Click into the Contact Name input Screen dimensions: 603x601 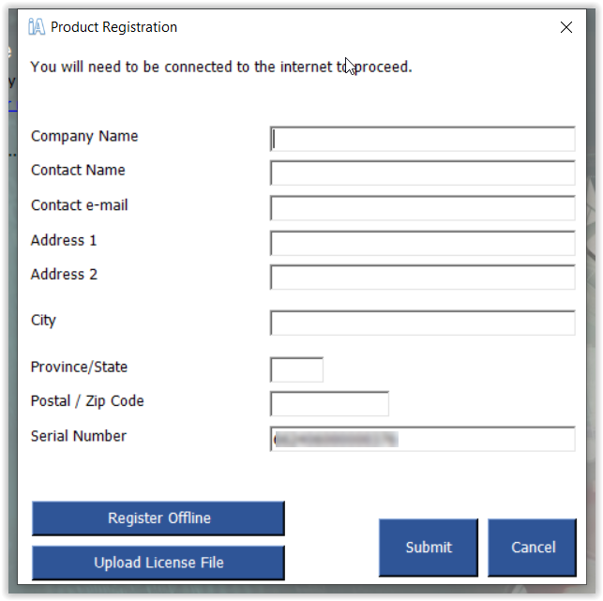(423, 173)
